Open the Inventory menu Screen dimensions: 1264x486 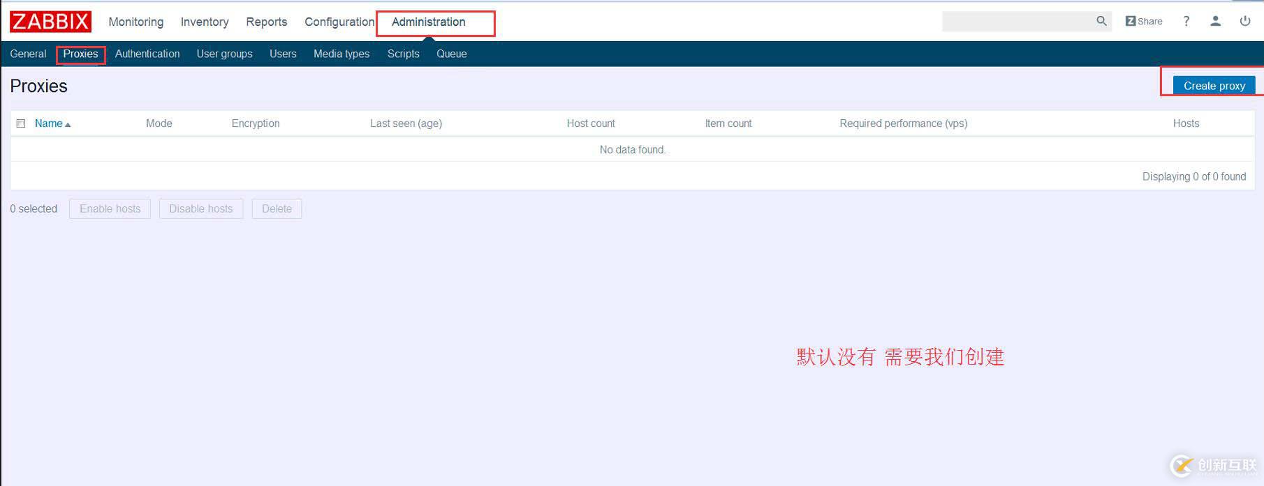205,22
